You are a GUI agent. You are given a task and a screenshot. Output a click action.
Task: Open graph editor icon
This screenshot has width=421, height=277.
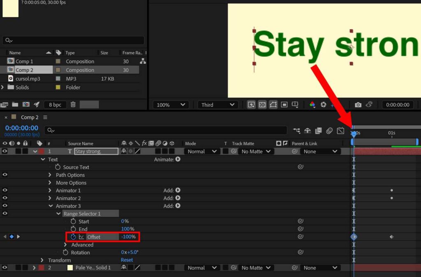click(x=340, y=130)
